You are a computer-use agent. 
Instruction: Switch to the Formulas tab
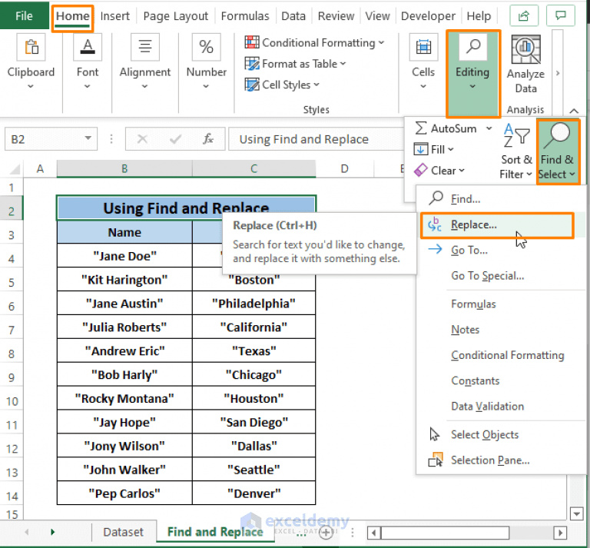245,16
